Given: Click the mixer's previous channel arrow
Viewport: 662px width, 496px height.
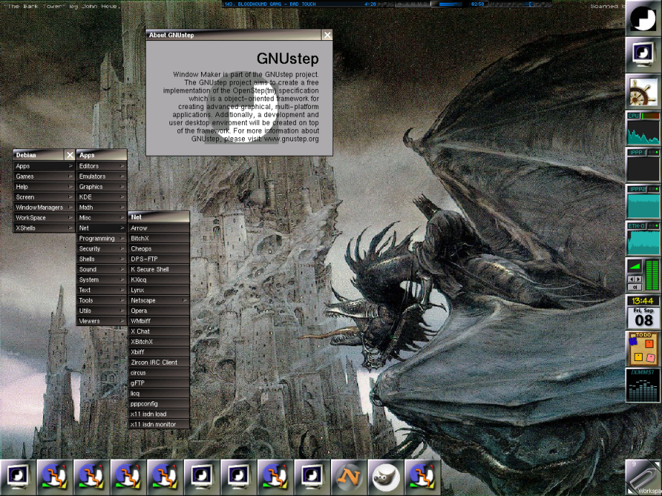Looking at the screenshot, I should [632, 279].
